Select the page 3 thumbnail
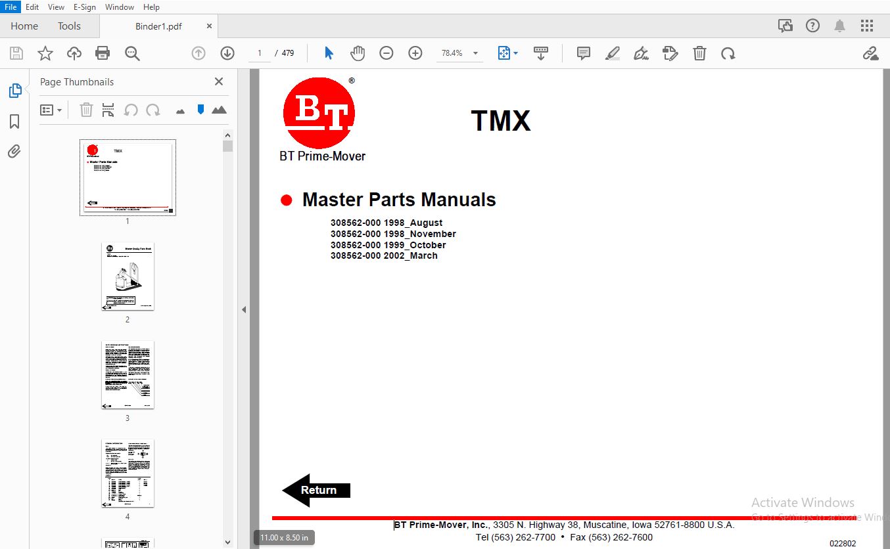Screen dimensions: 890x549 tap(128, 375)
